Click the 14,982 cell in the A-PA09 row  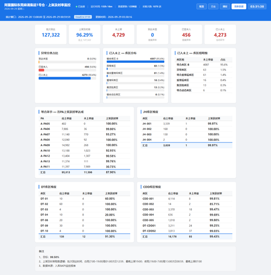(x=65, y=145)
